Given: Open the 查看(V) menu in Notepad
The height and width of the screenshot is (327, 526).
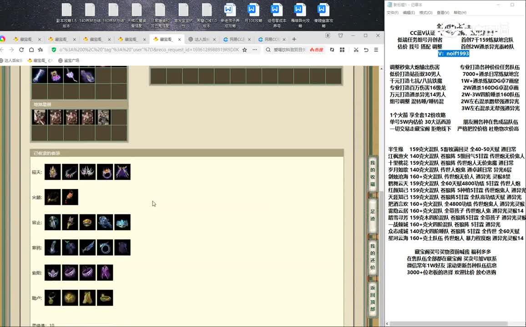Looking at the screenshot, I should tap(443, 13).
